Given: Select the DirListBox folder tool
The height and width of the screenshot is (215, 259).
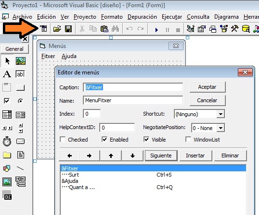Looking at the screenshot, I should click(x=7, y=155).
